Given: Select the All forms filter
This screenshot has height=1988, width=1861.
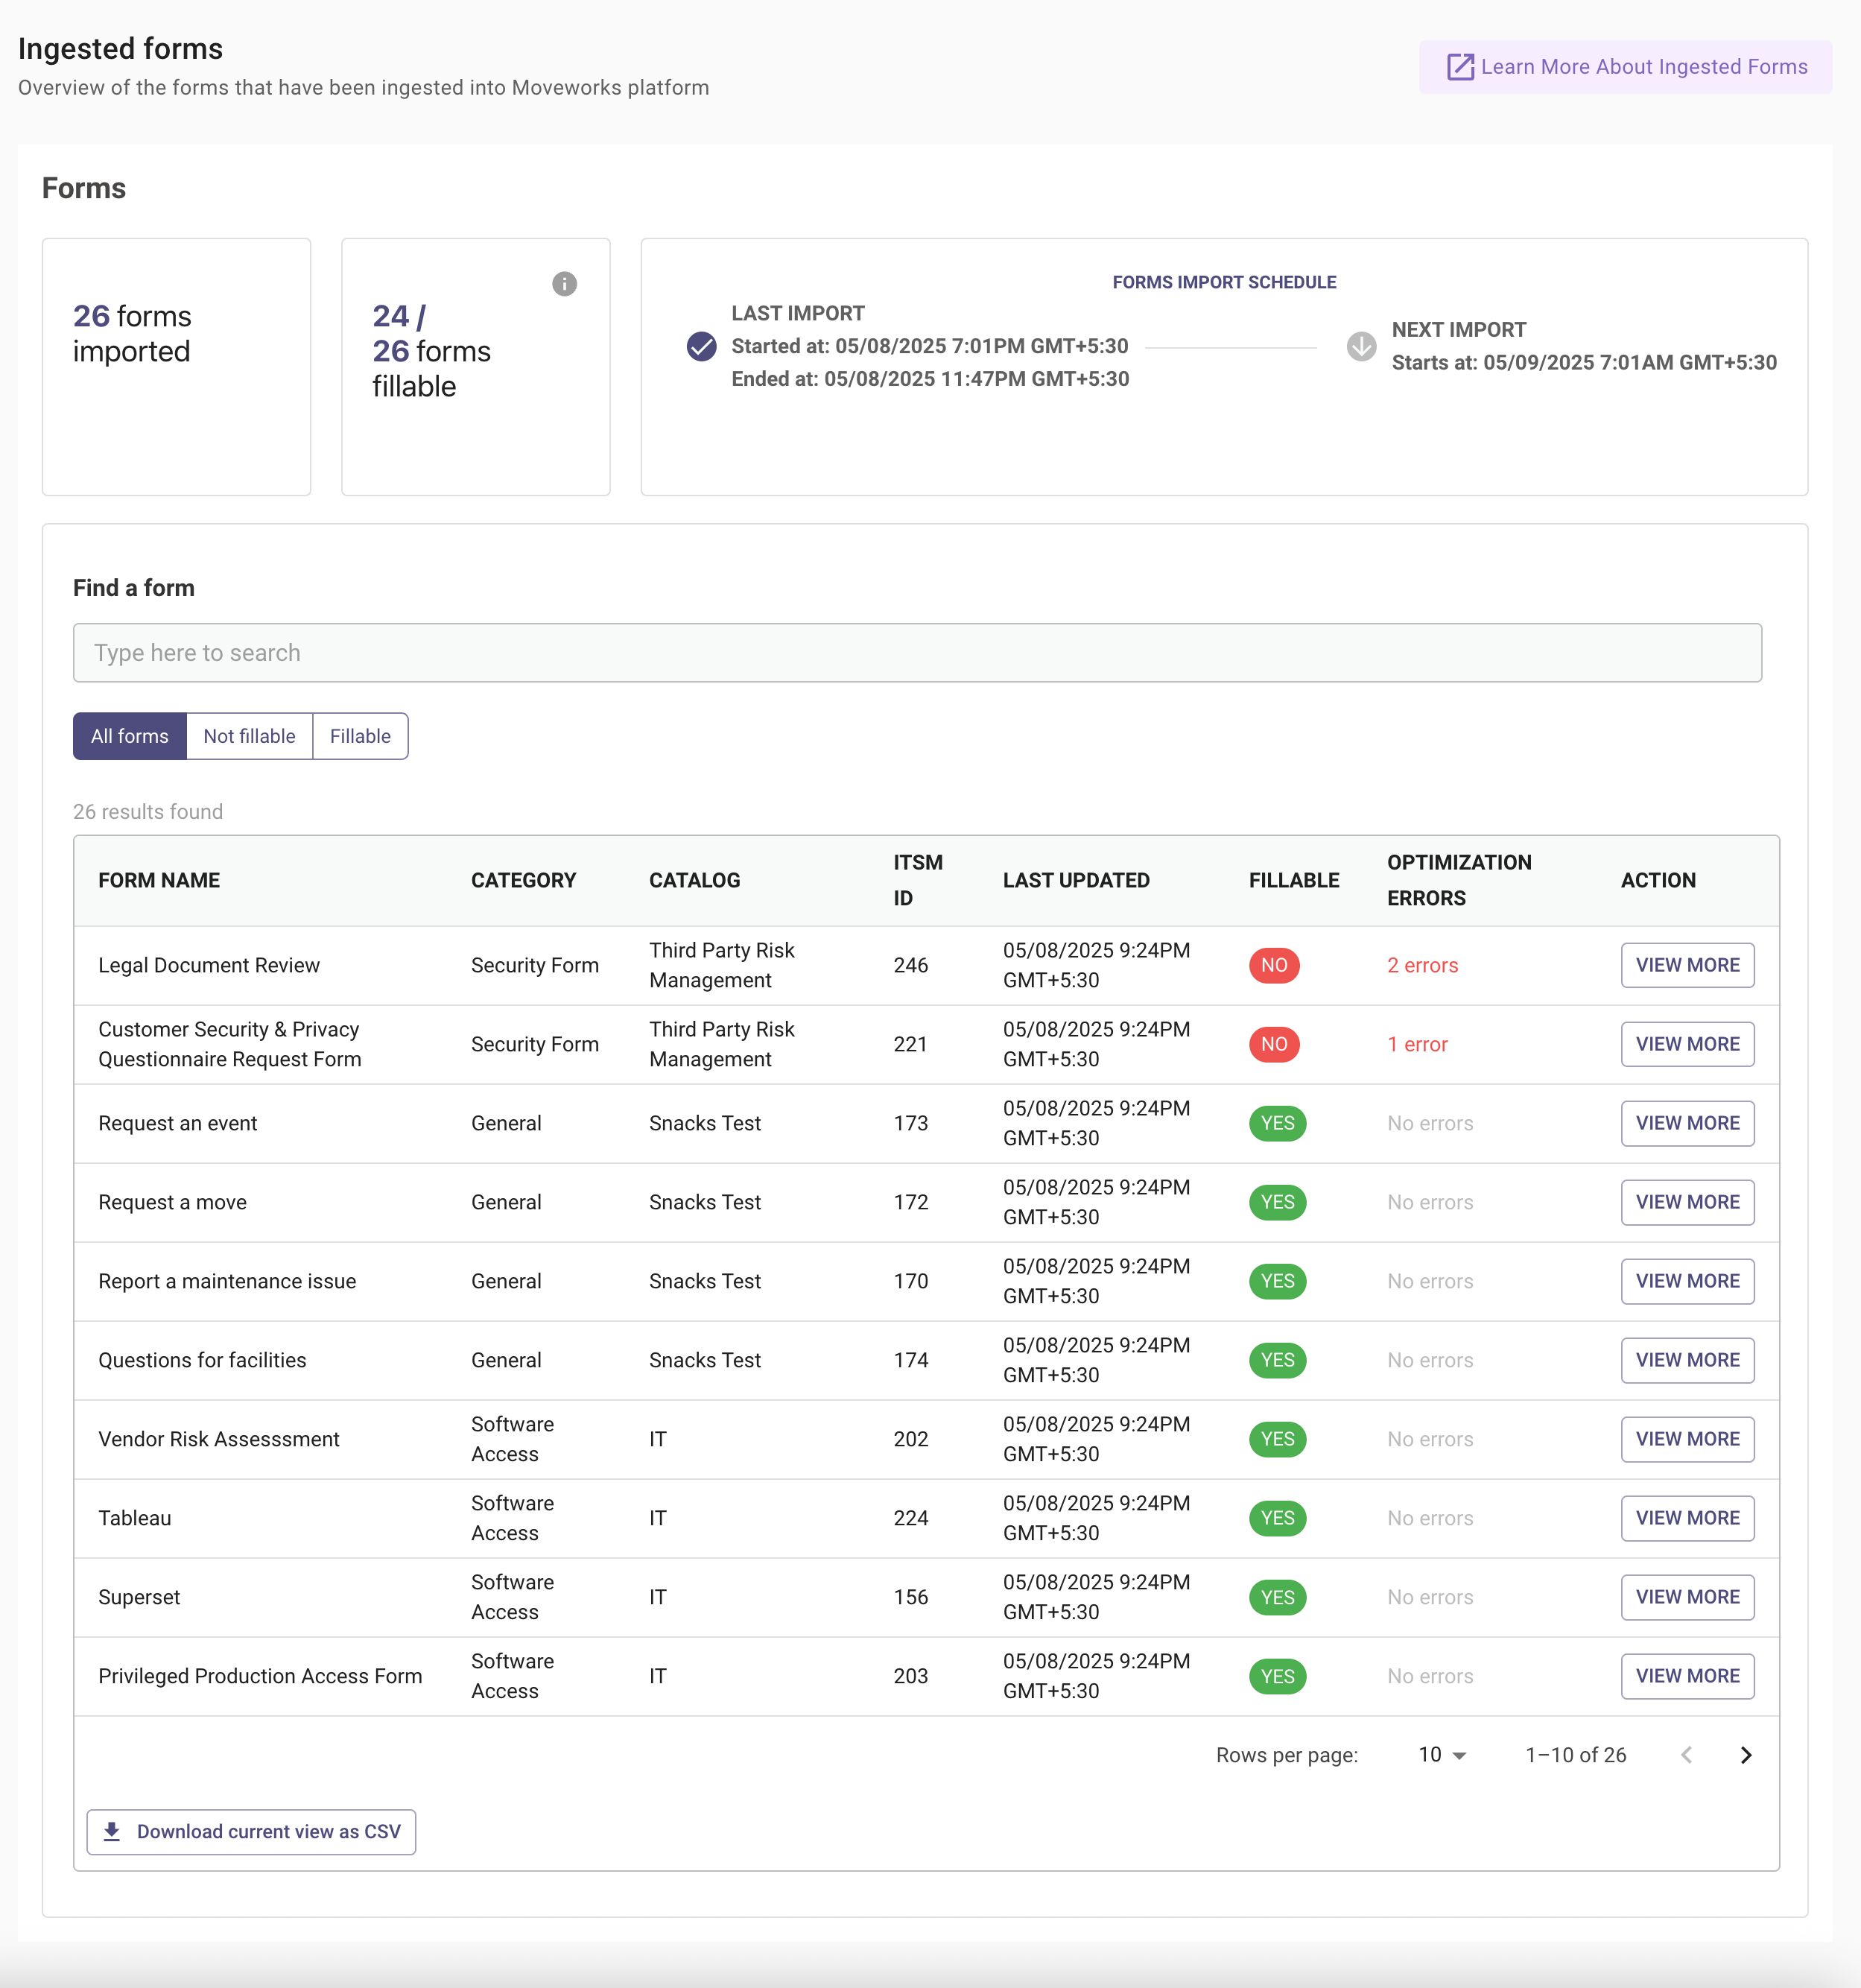Looking at the screenshot, I should (129, 736).
